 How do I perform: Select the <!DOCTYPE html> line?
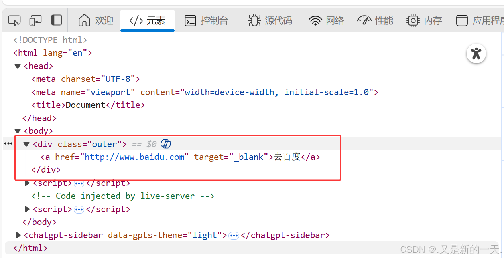coord(50,40)
